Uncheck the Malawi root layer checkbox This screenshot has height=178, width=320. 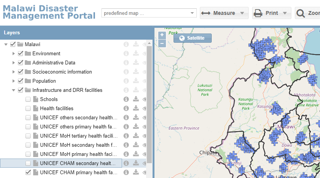(x=13, y=44)
